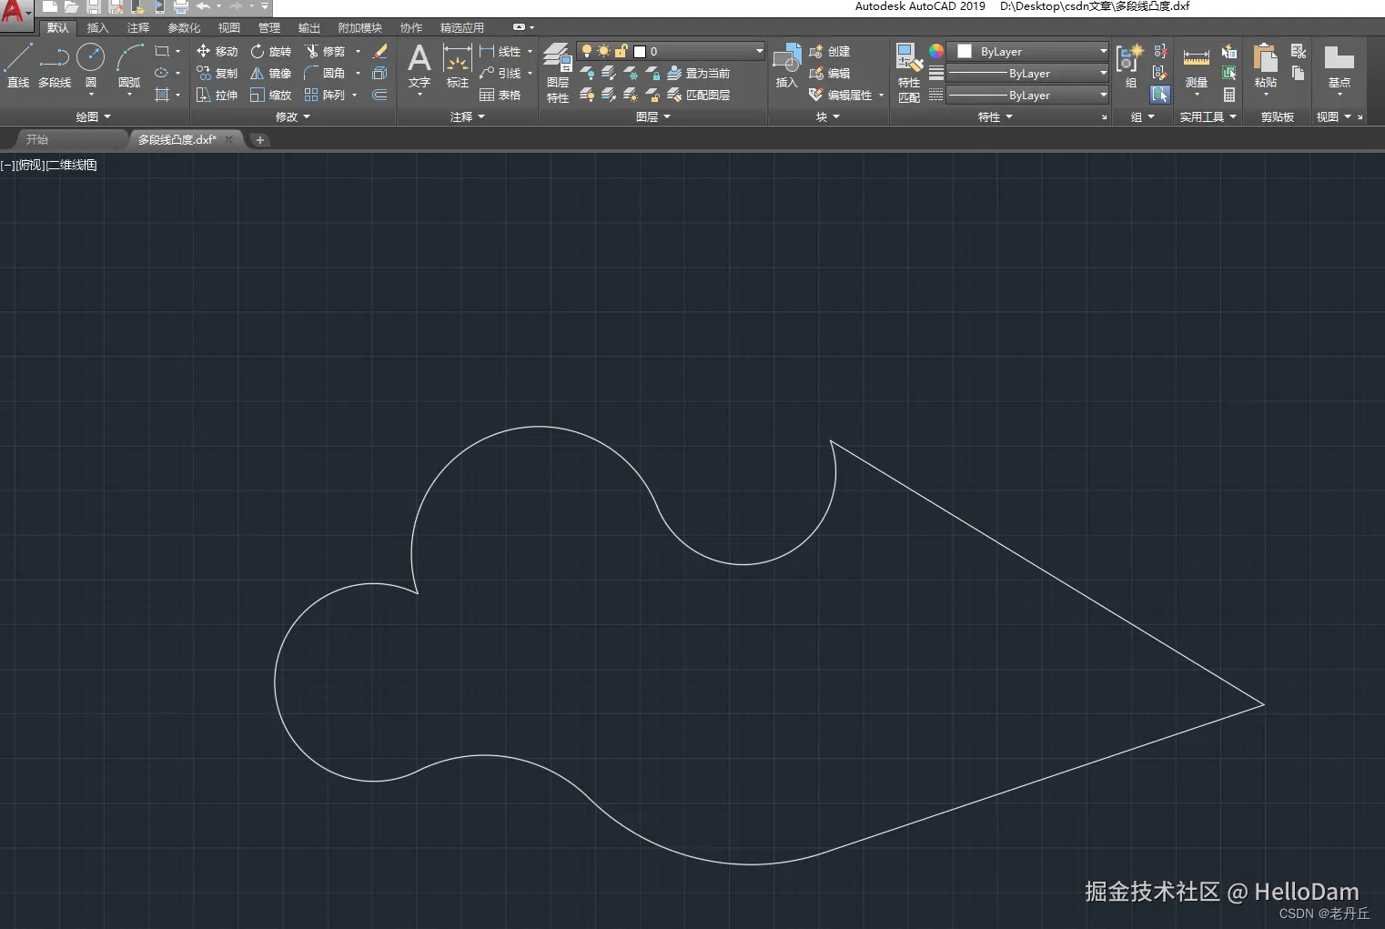Activate the 移动 (Move) tool
The height and width of the screenshot is (929, 1385).
(x=217, y=52)
